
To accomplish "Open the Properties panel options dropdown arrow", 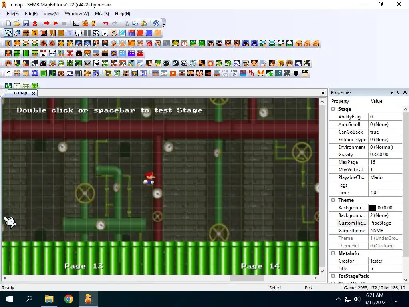I will [x=391, y=92].
